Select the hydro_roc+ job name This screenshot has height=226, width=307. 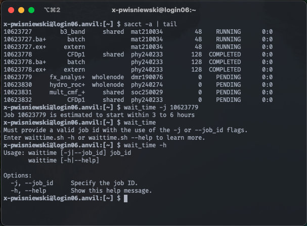pos(67,85)
